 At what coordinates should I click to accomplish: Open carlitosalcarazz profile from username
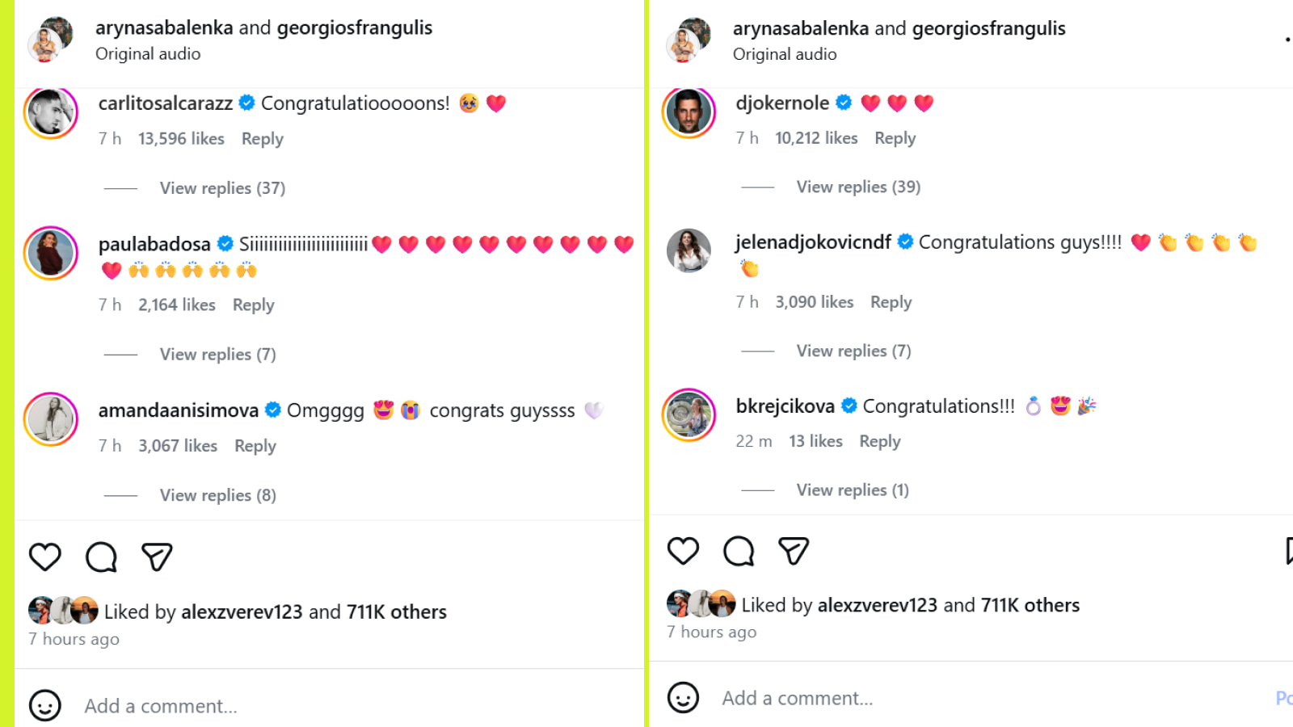click(166, 103)
